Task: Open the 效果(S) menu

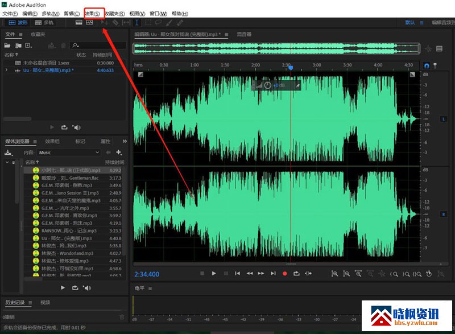Action: tap(93, 14)
